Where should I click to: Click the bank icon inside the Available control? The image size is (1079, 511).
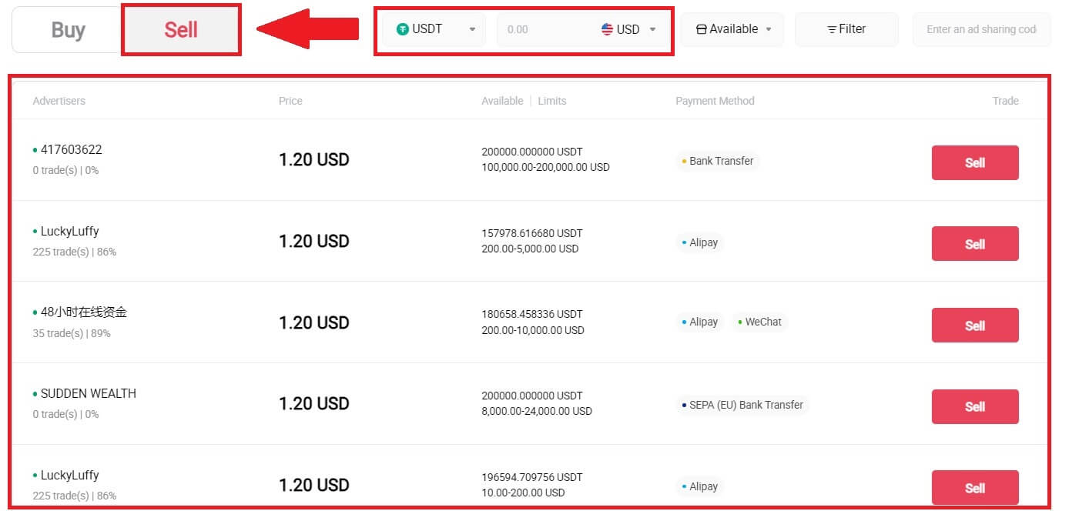coord(702,28)
